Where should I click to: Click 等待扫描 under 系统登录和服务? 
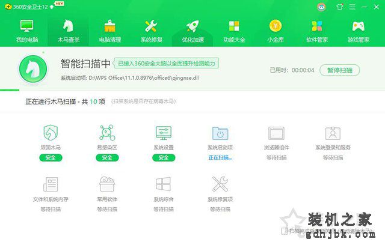333,158
